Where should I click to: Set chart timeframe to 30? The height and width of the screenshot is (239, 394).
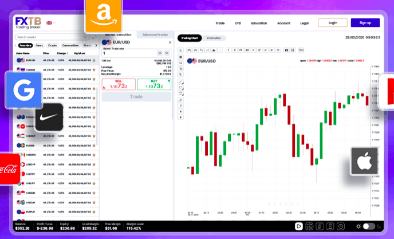(247, 50)
